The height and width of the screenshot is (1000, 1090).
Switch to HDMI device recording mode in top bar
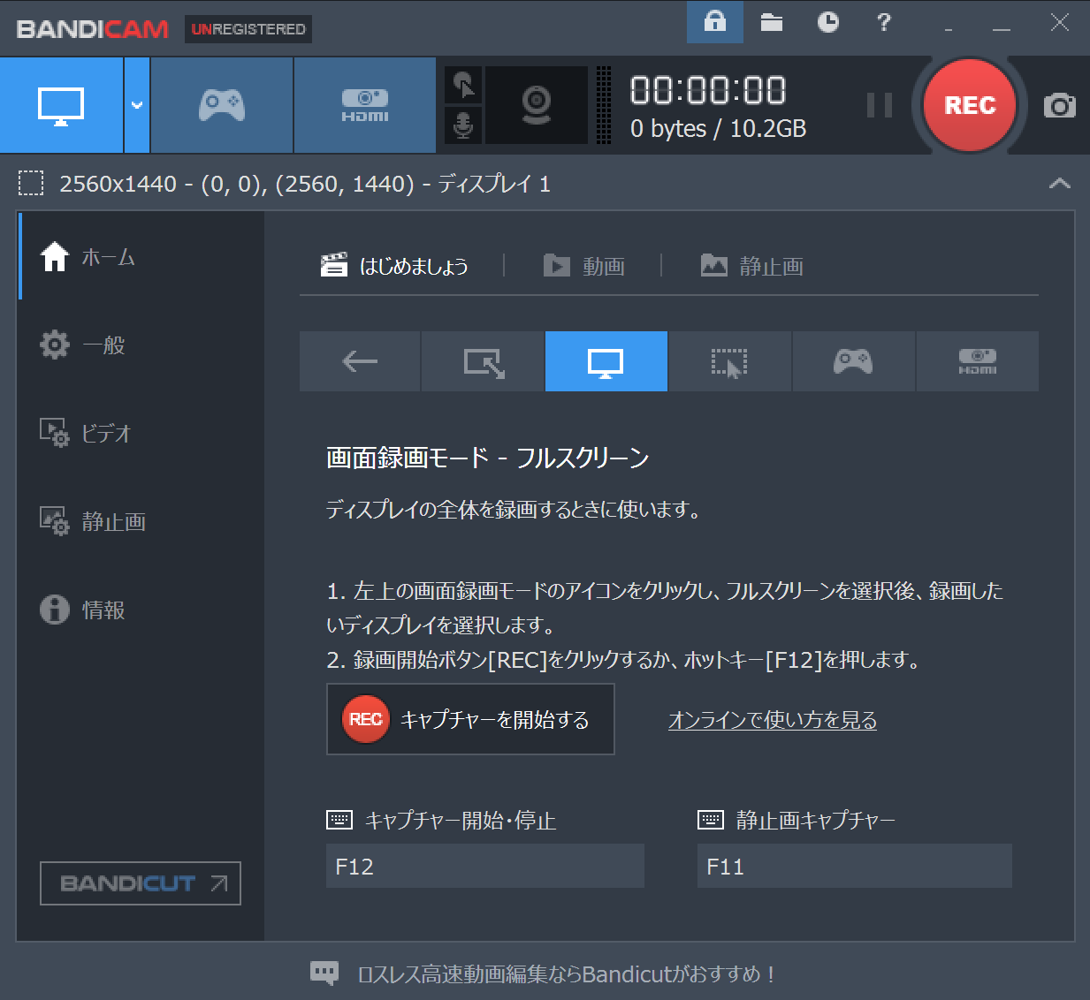coord(365,105)
